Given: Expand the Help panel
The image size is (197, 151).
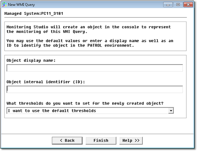Looking at the screenshot, I should pyautogui.click(x=131, y=140).
